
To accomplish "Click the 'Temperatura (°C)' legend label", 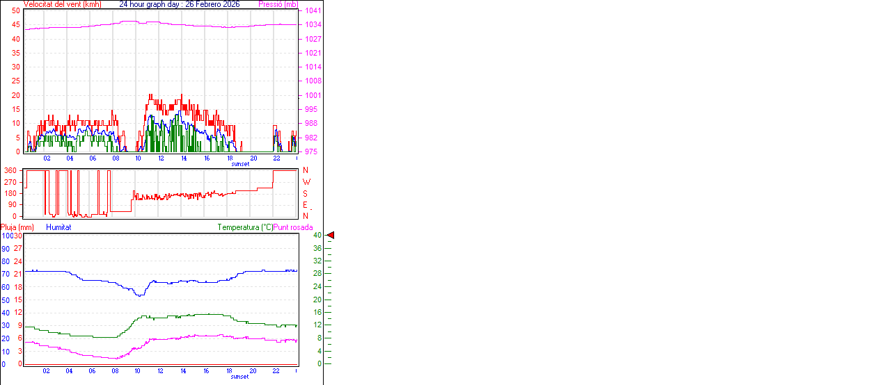I will pyautogui.click(x=245, y=227).
